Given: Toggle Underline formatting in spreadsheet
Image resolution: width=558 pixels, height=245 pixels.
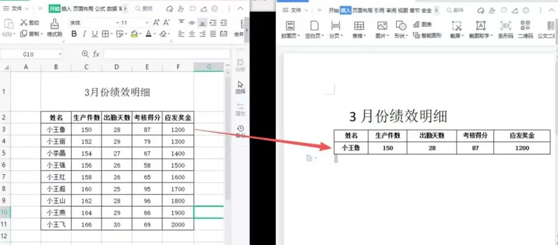Looking at the screenshot, I should 95,34.
